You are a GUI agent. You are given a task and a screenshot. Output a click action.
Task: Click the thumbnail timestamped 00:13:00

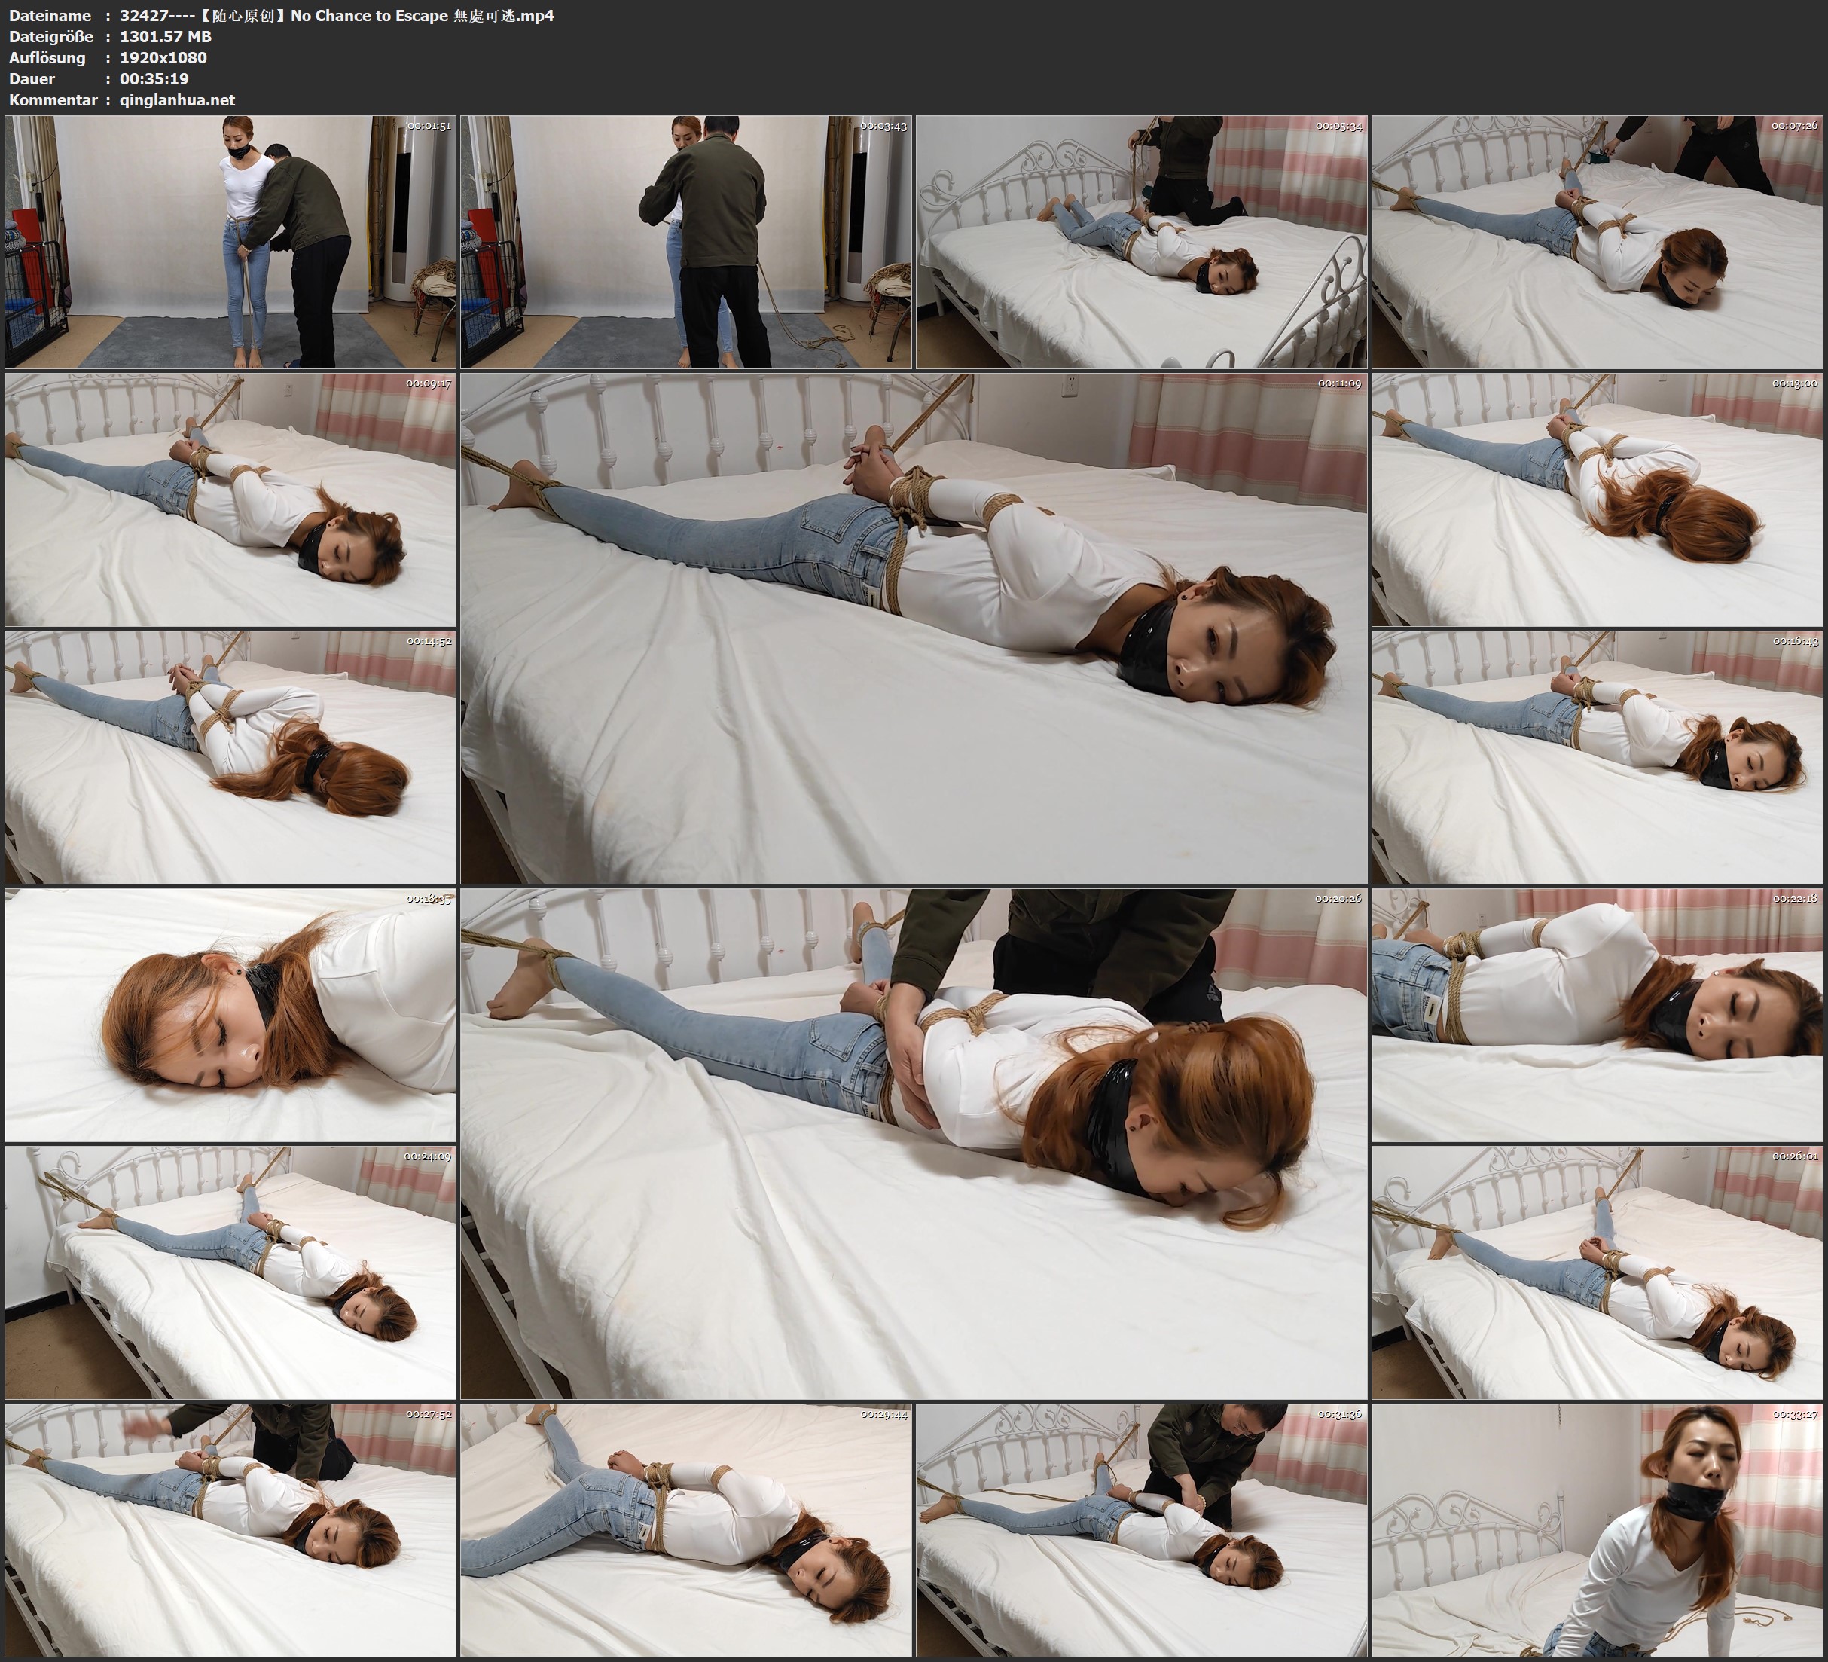coord(1597,499)
